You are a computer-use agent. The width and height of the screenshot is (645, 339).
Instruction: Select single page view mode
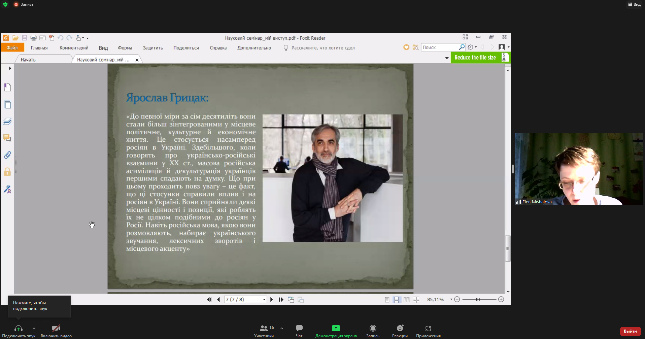tap(387, 300)
